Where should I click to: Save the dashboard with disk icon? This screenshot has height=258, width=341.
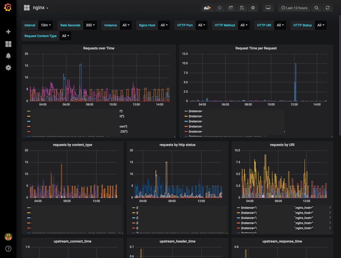[x=242, y=8]
